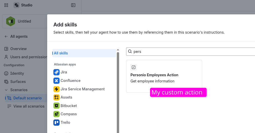
Task: Filter skills by Jira Service Management
Action: pyautogui.click(x=83, y=89)
